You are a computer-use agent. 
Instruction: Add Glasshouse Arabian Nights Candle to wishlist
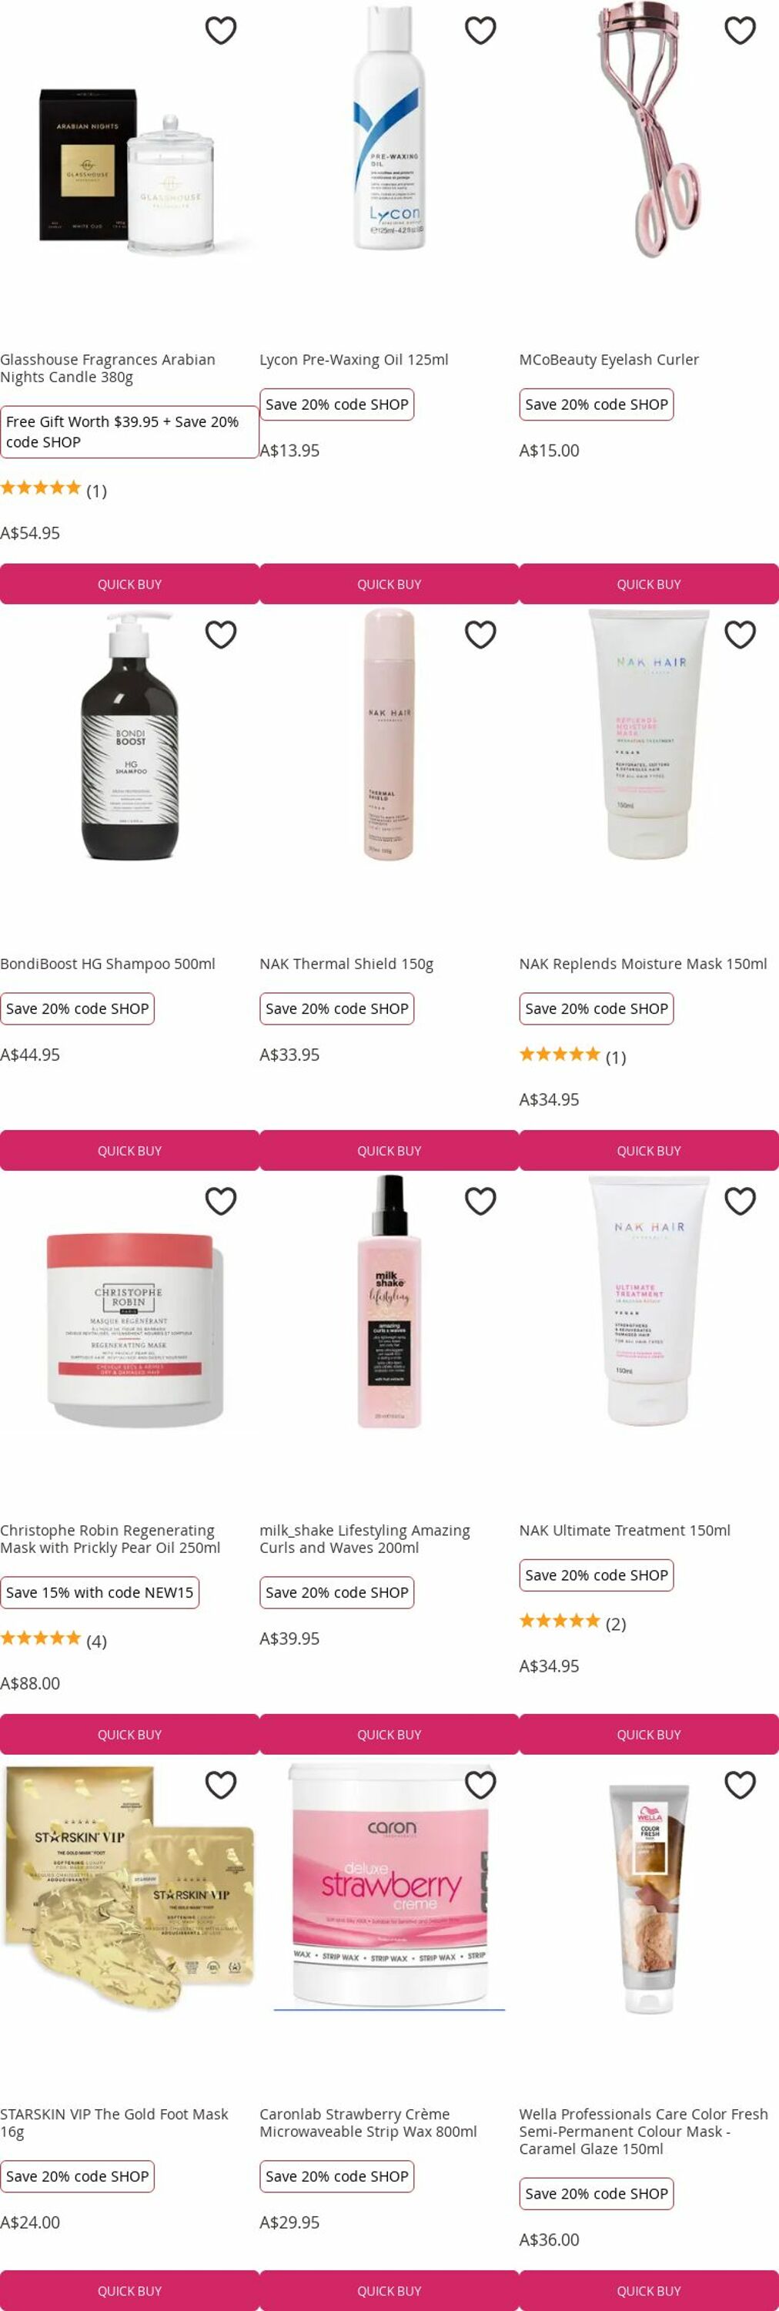(220, 31)
